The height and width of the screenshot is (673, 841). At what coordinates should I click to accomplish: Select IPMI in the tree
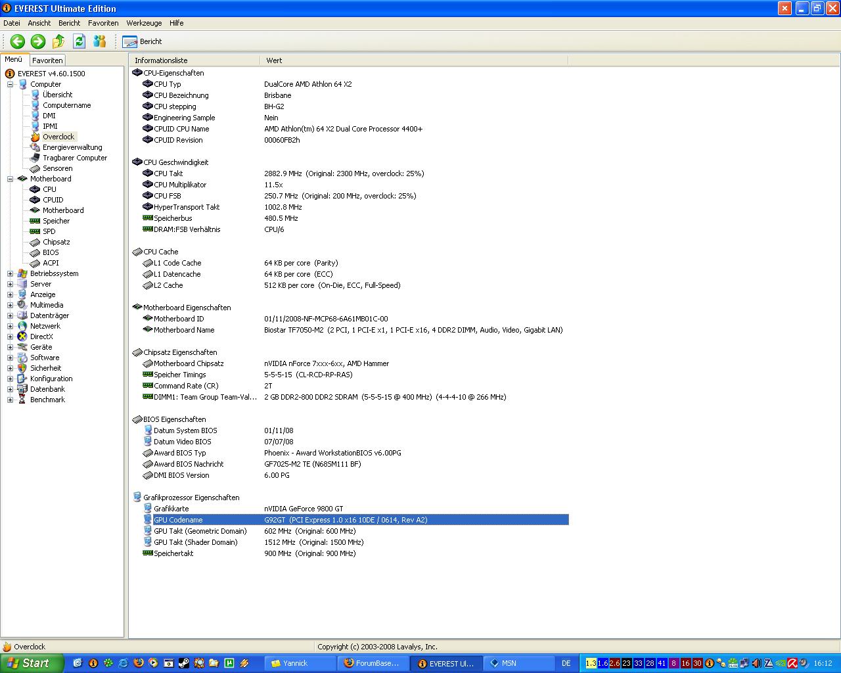click(50, 126)
